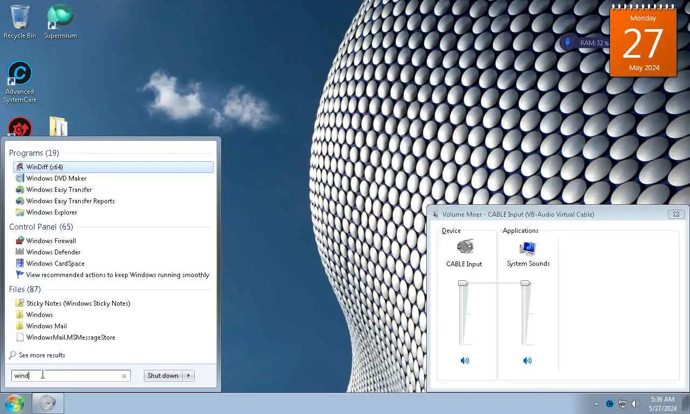This screenshot has height=414, width=690.
Task: Launch Supermium from the desktop
Action: coord(60,22)
